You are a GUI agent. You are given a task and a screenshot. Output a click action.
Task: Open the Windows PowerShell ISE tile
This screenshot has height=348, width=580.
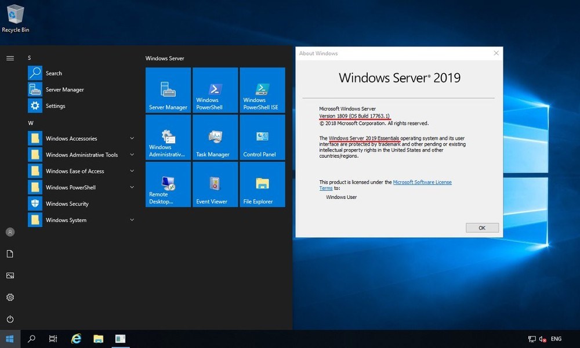(262, 90)
